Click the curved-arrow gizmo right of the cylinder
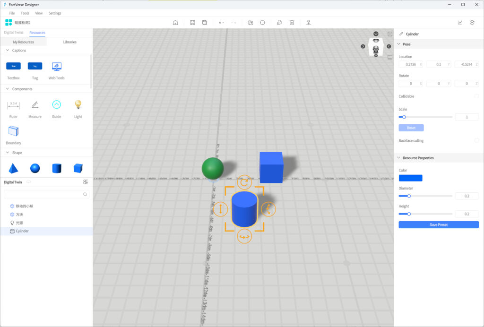Image resolution: width=484 pixels, height=327 pixels. coord(268,209)
